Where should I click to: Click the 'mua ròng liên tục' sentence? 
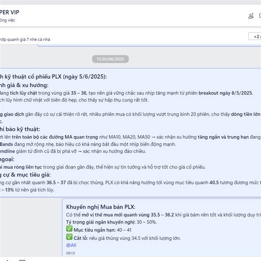(103, 167)
